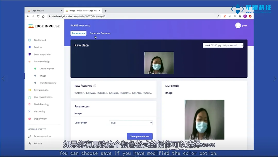278x157 pixels.
Task: Click the Impulse design pulse icon
Action: click(30, 62)
